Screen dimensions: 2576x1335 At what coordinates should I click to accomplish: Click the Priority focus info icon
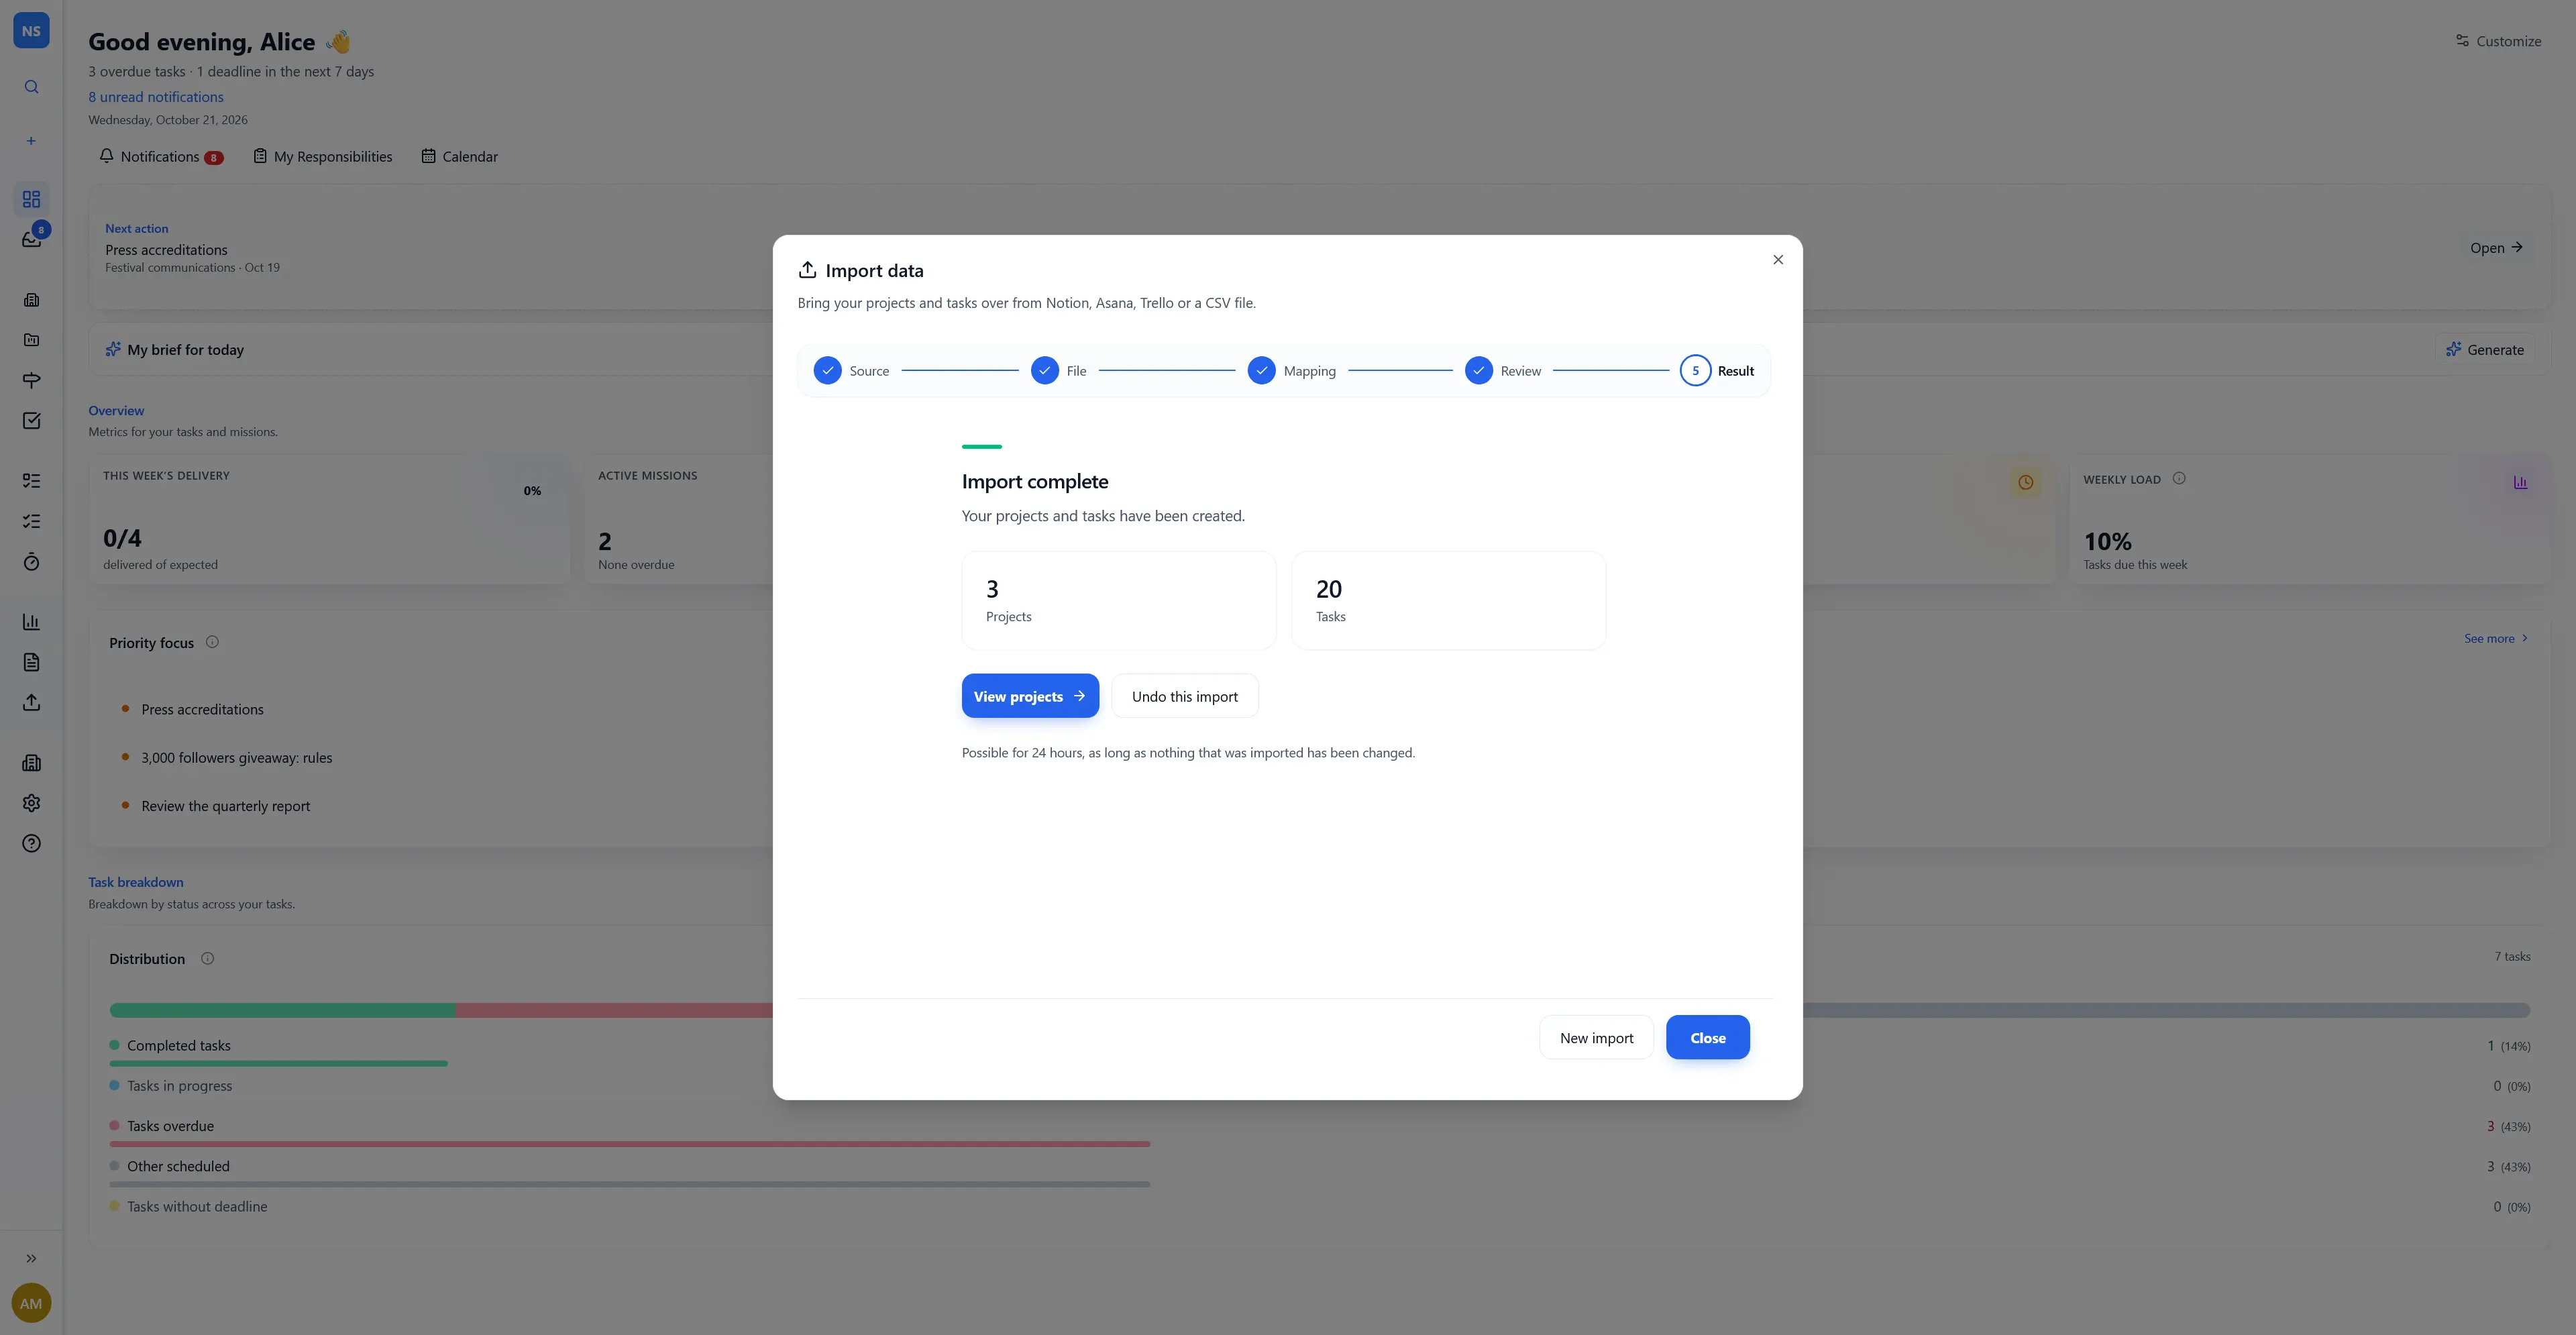(x=212, y=642)
